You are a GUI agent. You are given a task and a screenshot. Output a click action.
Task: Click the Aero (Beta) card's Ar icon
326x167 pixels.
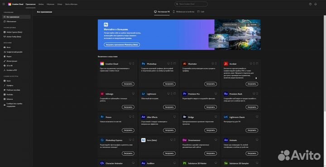click(x=143, y=140)
